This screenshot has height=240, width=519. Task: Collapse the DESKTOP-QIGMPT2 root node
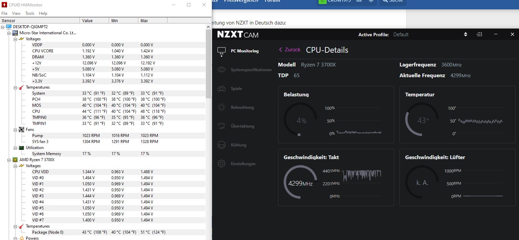point(3,27)
